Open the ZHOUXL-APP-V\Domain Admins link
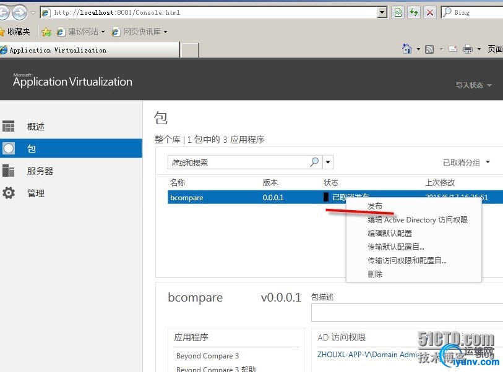This screenshot has height=372, width=503. (x=368, y=355)
